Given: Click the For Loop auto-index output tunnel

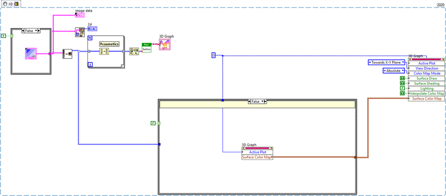Looking at the screenshot, I should tap(124, 51).
